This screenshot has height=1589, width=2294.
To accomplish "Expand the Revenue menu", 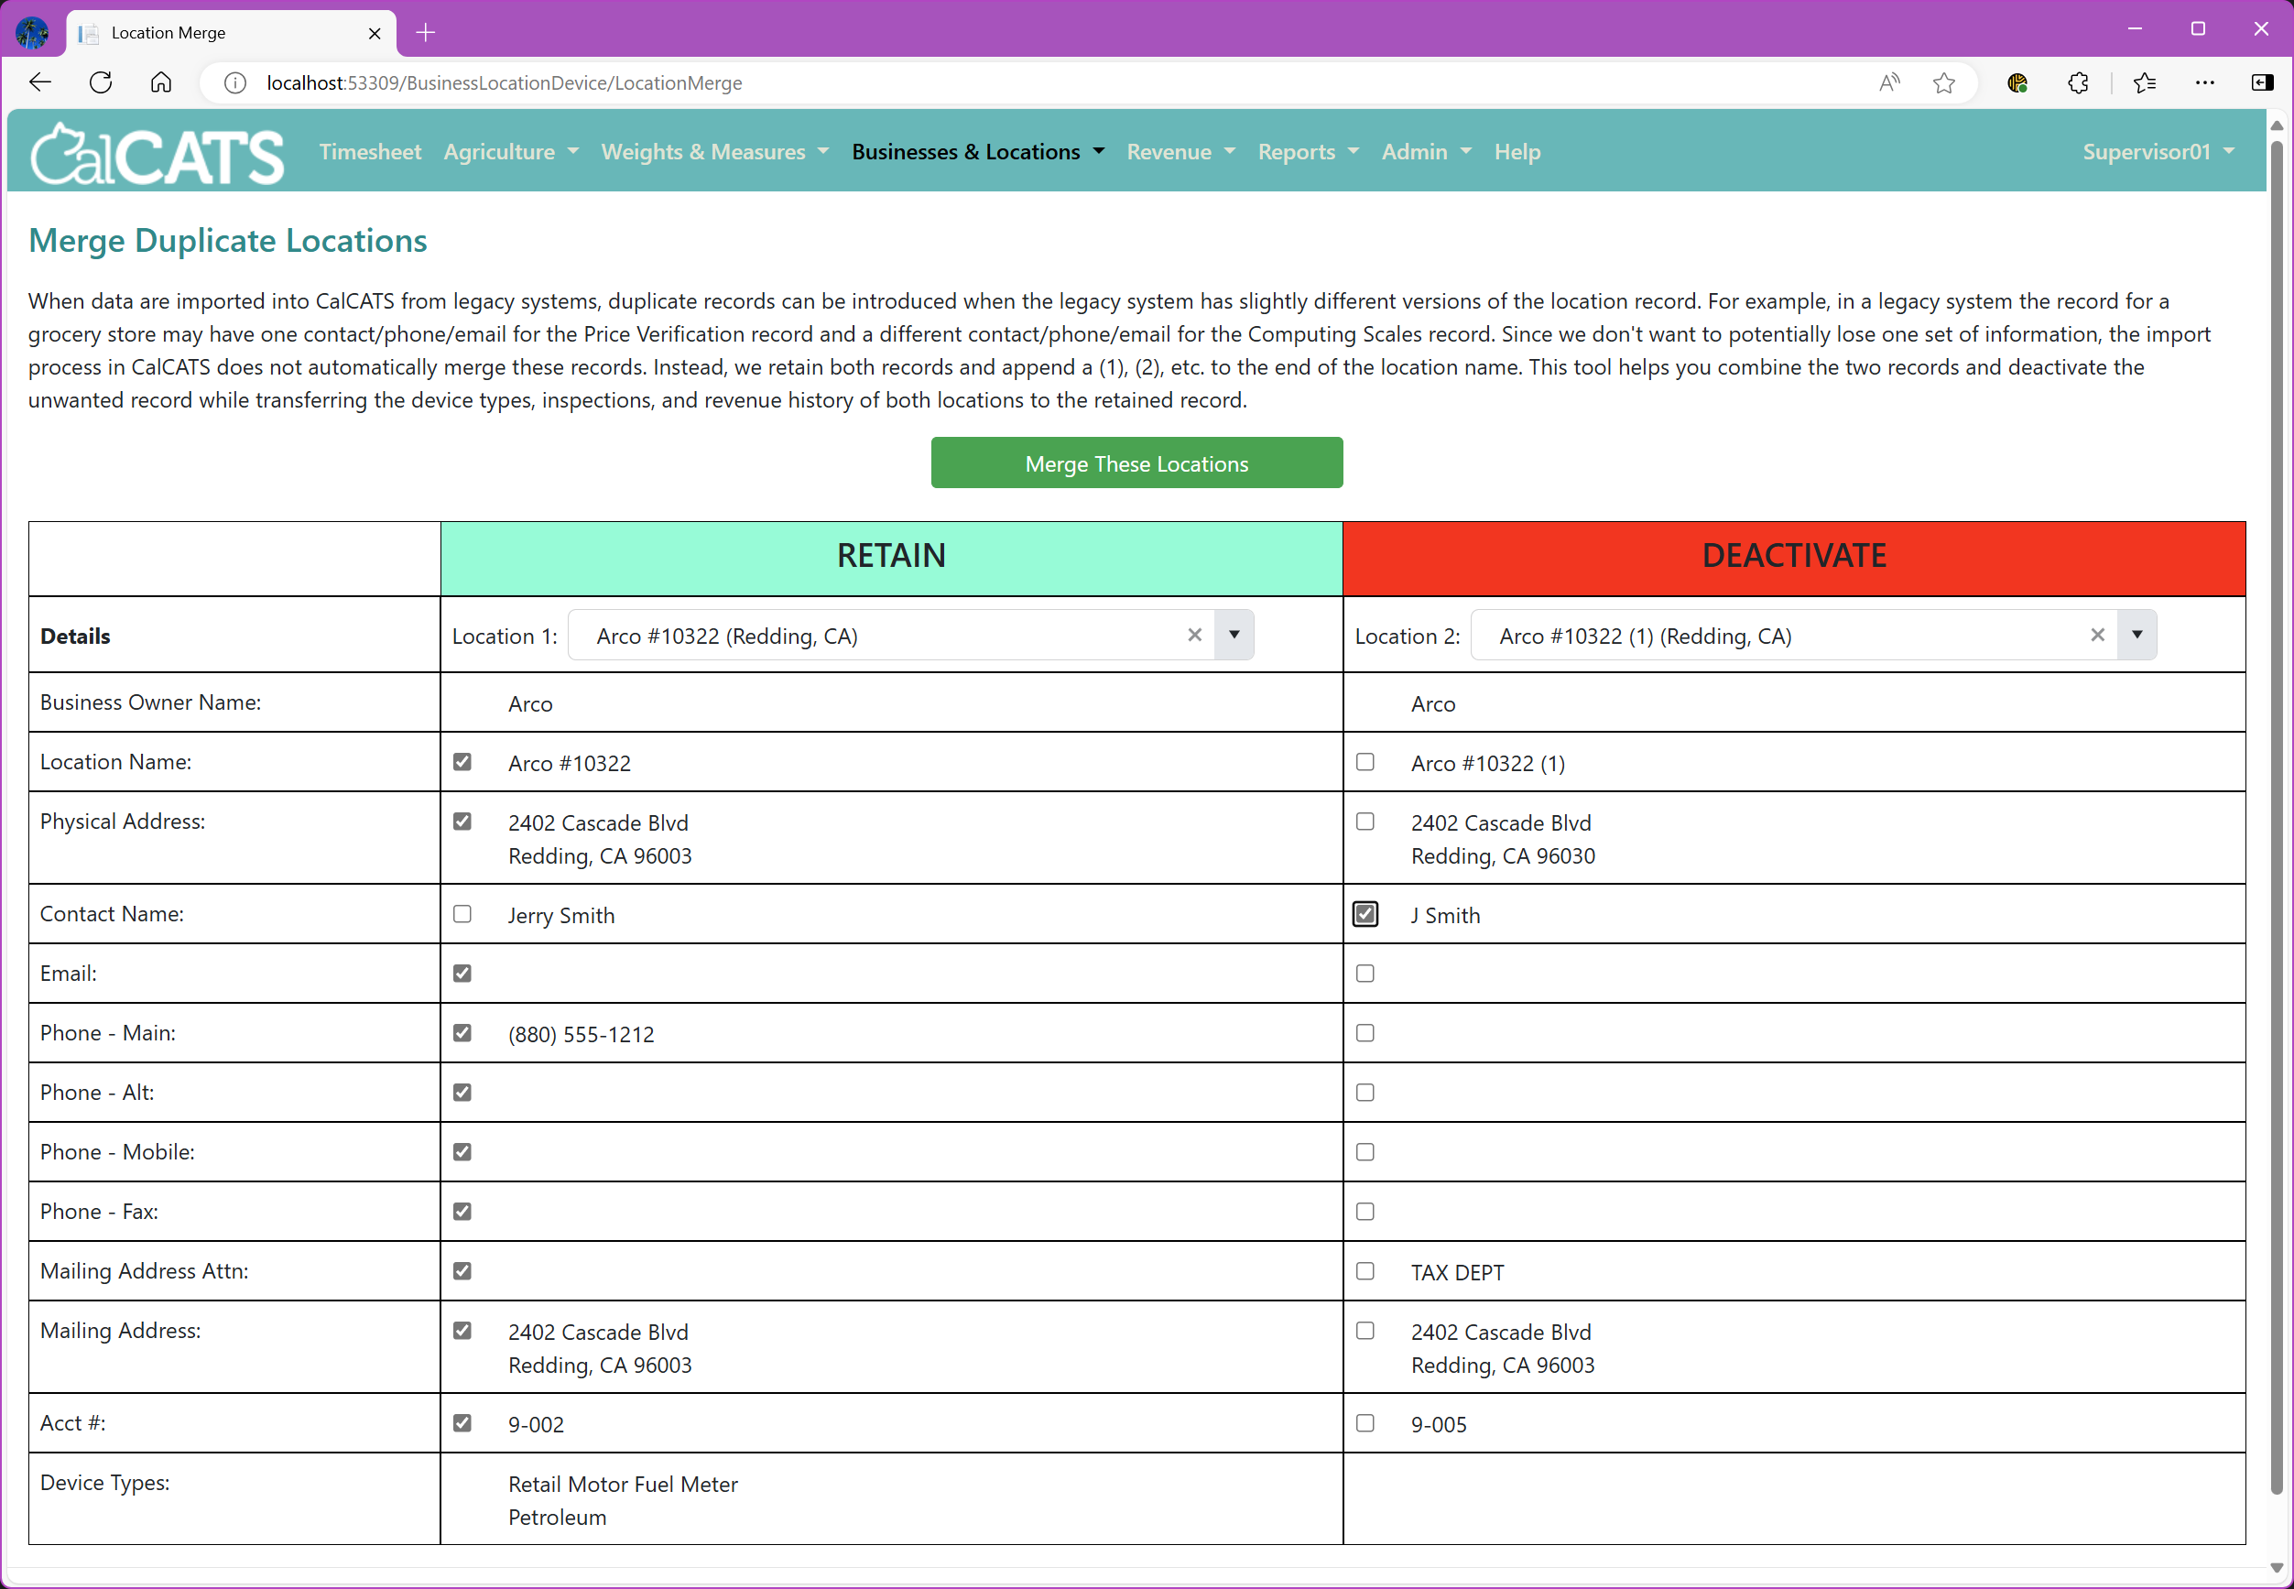I will [1180, 152].
